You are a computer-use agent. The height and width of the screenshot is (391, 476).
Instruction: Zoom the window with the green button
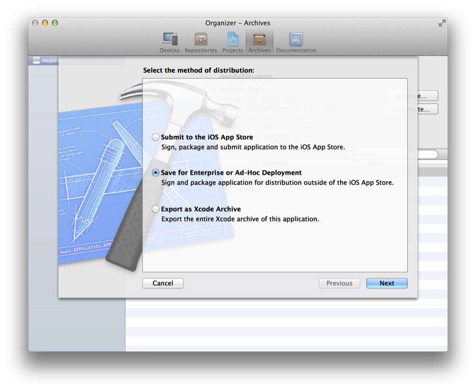[54, 23]
